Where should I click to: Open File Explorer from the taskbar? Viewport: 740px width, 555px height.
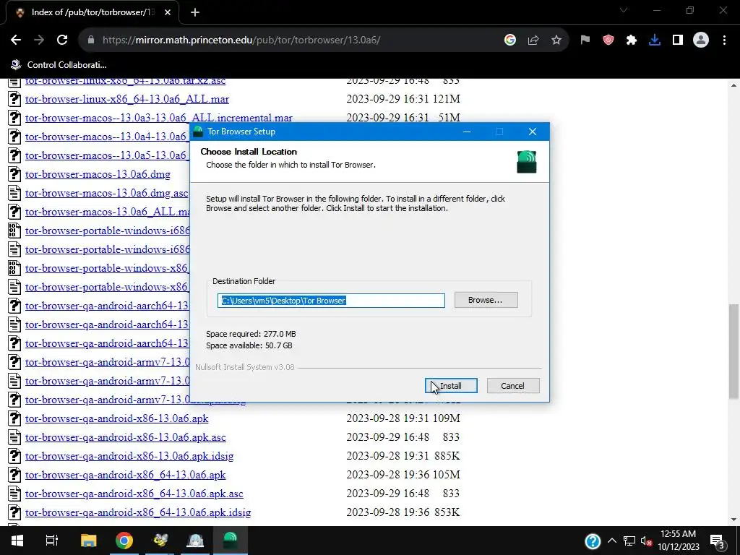point(88,541)
